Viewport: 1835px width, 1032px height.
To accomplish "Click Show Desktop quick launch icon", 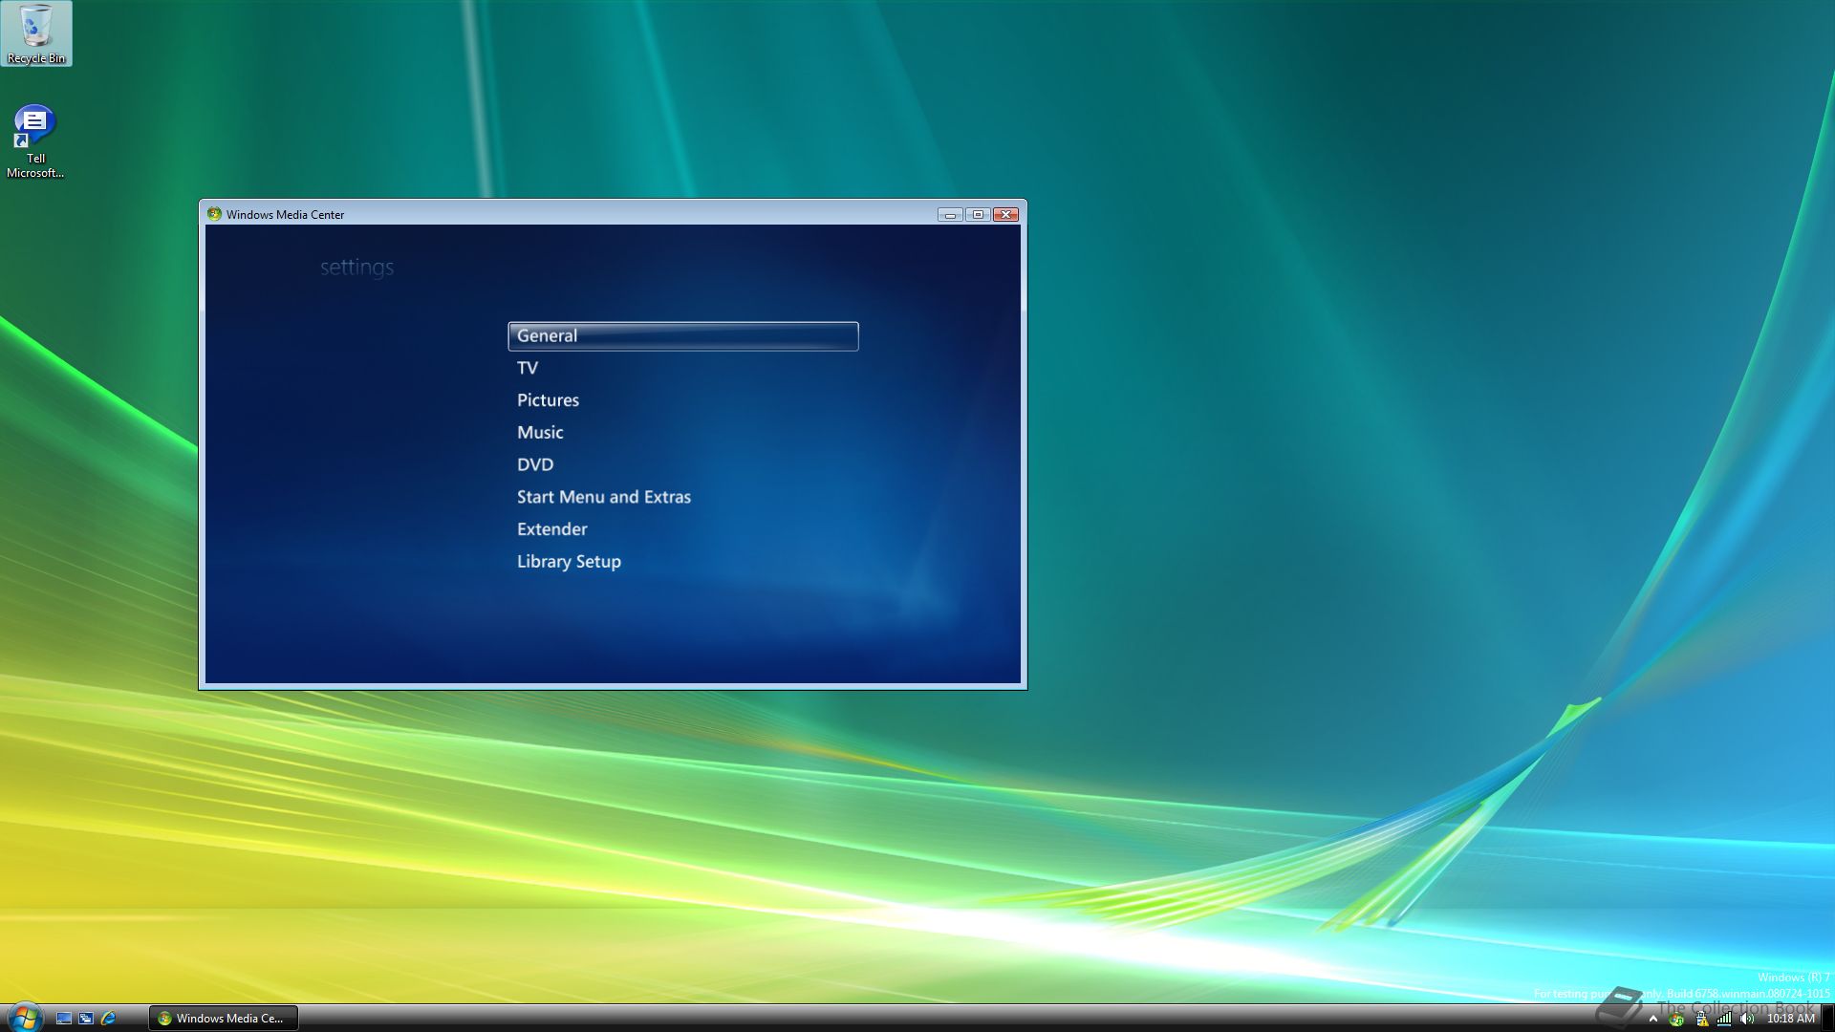I will [64, 1019].
